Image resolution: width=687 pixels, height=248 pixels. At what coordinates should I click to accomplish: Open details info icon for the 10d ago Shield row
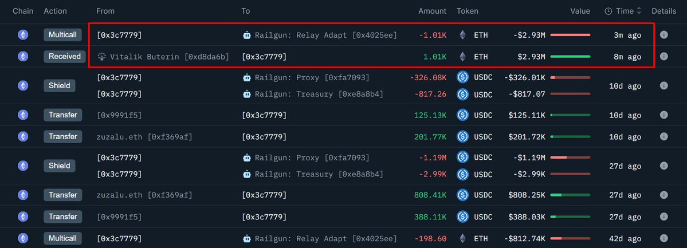664,86
